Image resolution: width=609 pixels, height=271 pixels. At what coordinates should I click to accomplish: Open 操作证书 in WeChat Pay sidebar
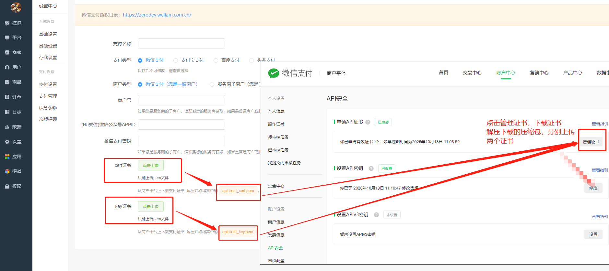(x=276, y=124)
